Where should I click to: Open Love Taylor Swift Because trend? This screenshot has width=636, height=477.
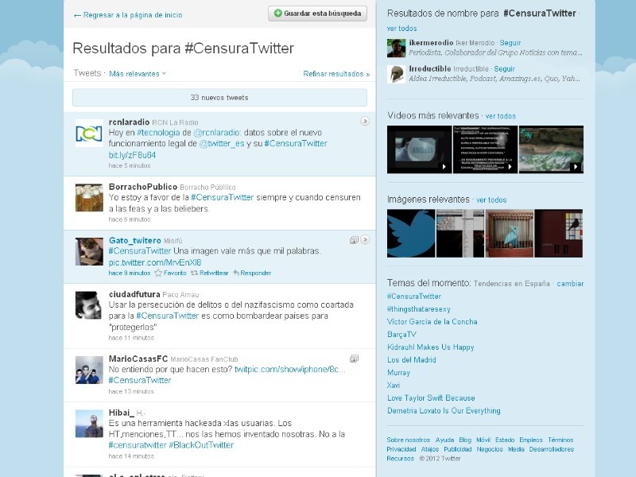pyautogui.click(x=431, y=398)
